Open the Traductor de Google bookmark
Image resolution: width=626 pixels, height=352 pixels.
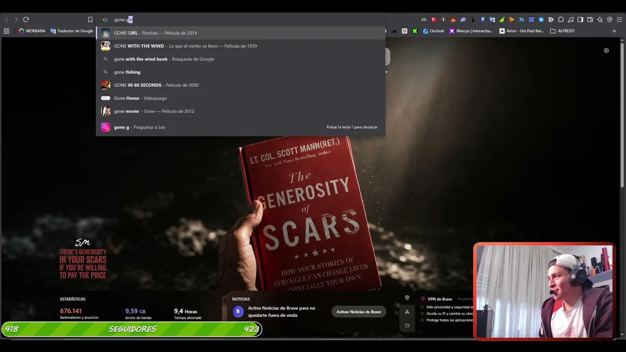(x=72, y=31)
